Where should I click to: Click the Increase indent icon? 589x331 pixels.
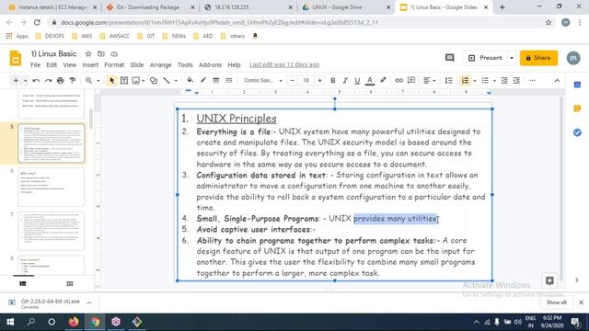(x=516, y=80)
